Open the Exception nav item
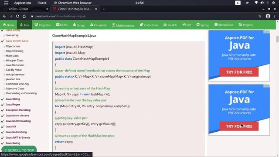The width and height of the screenshot is (279, 157). pyautogui.click(x=98, y=25)
